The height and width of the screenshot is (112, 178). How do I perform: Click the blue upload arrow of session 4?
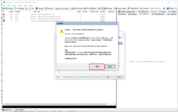(4, 21)
